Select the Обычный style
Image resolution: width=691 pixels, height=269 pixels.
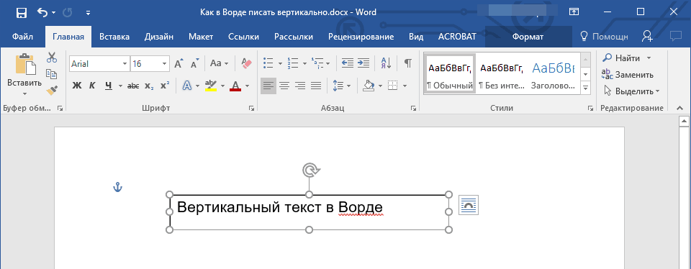(449, 73)
